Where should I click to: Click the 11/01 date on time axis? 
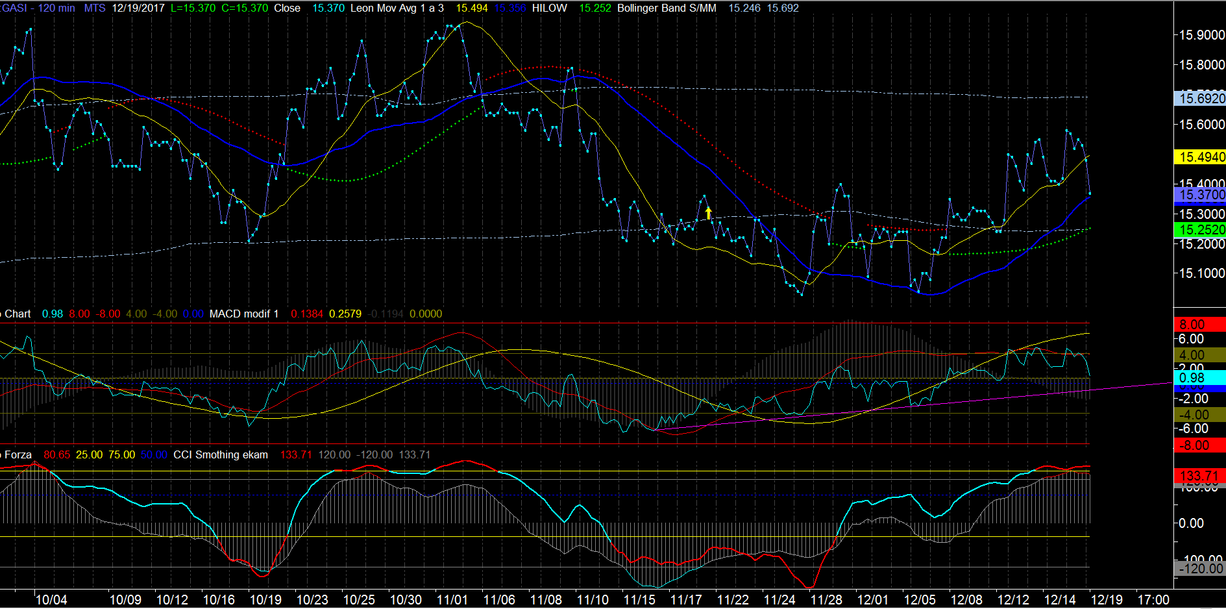point(452,600)
